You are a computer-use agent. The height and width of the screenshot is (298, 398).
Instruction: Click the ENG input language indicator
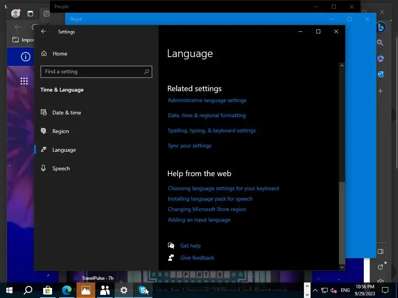coord(345,290)
